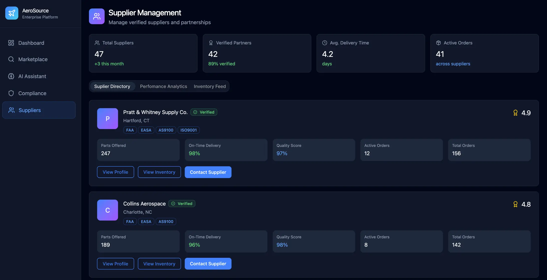This screenshot has height=280, width=547.
Task: Click the AeroSource airplane logo icon
Action: [x=12, y=13]
